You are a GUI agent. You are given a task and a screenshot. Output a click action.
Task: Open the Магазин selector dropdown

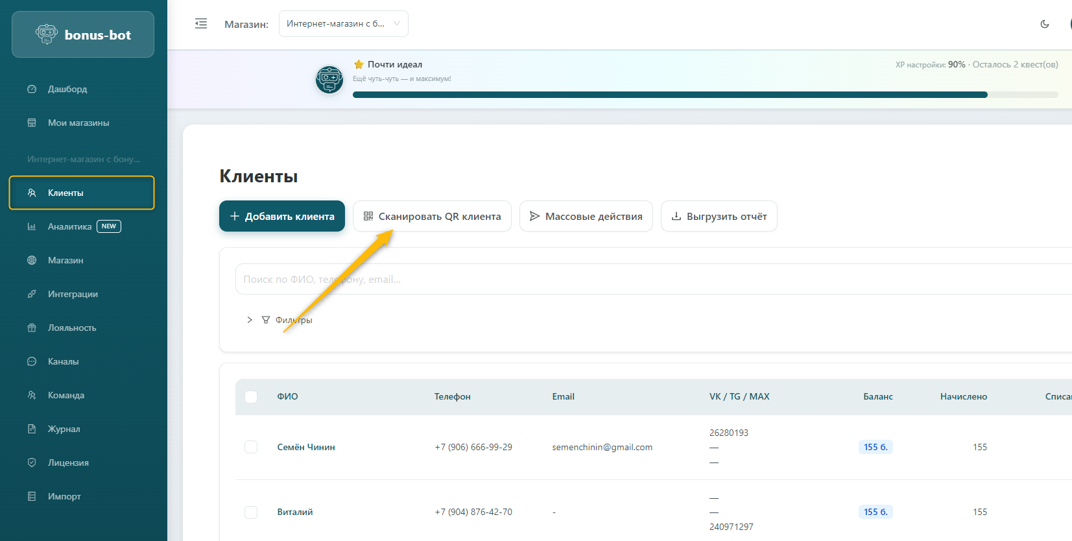pos(343,24)
